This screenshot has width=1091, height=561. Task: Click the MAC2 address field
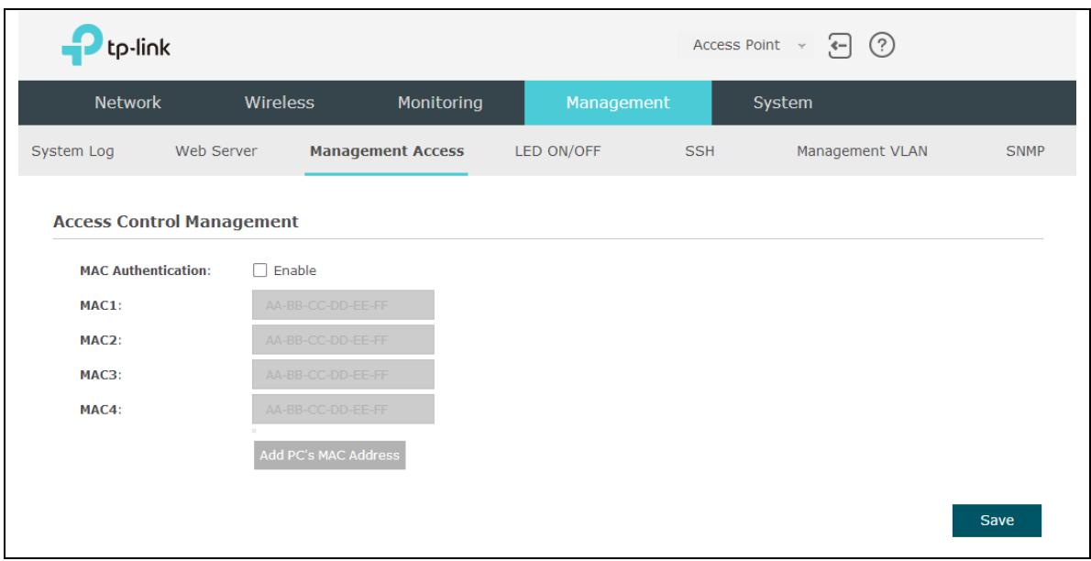[343, 340]
